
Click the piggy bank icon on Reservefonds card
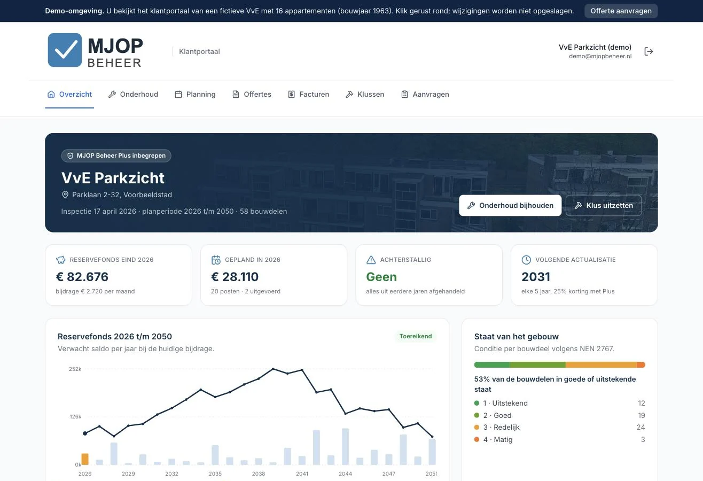[61, 260]
